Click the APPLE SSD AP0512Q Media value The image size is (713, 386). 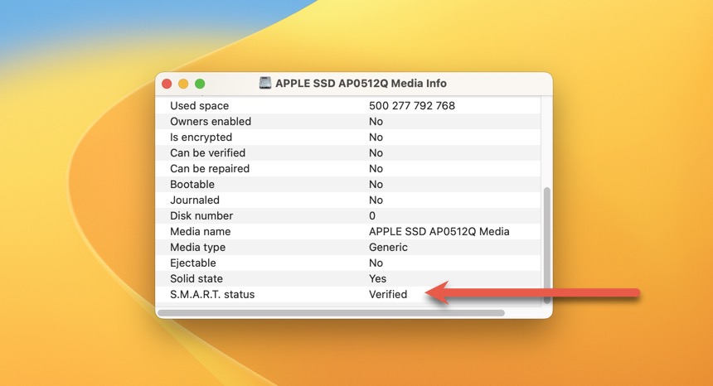(x=439, y=231)
